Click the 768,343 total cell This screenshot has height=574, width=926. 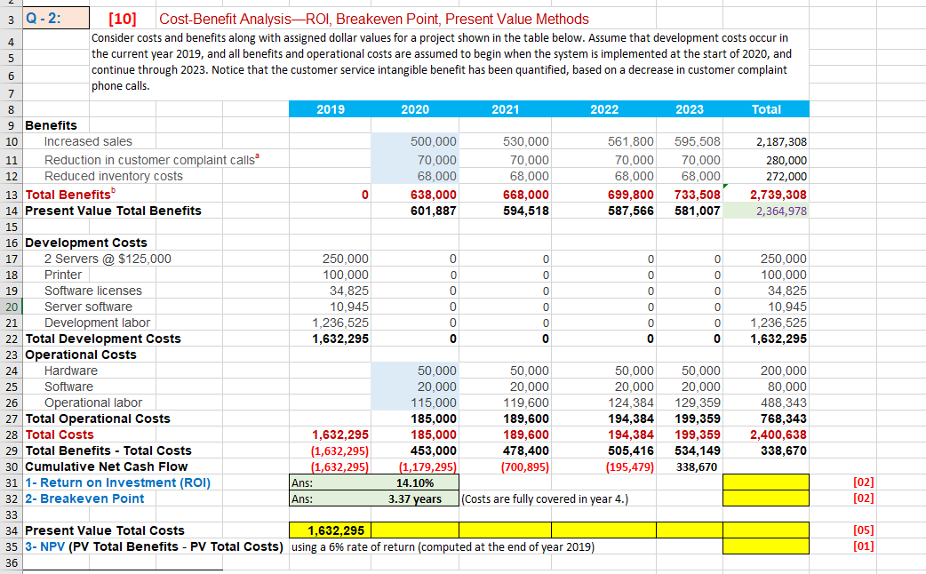(766, 419)
